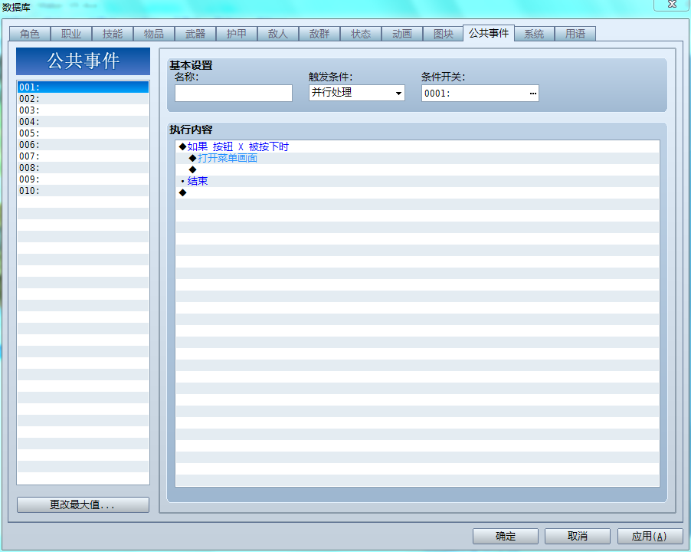Open the 系统 tab
691x552 pixels.
pos(534,34)
